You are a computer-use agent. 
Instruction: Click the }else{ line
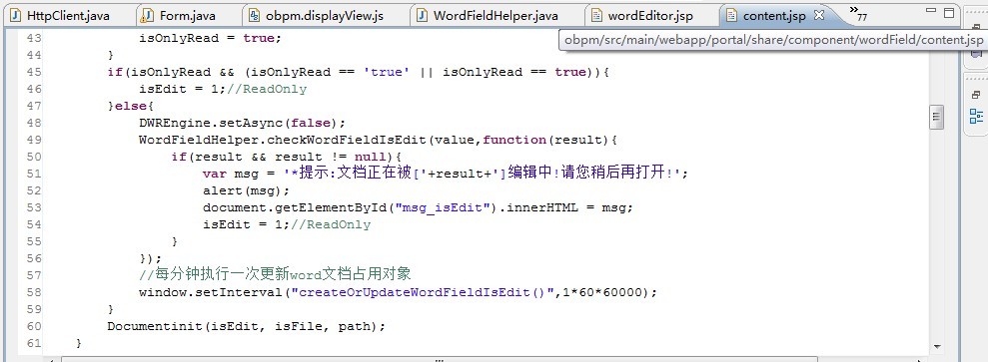[x=131, y=106]
